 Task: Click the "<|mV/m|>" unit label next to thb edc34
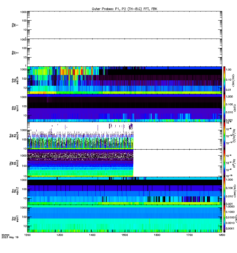tap(233, 80)
